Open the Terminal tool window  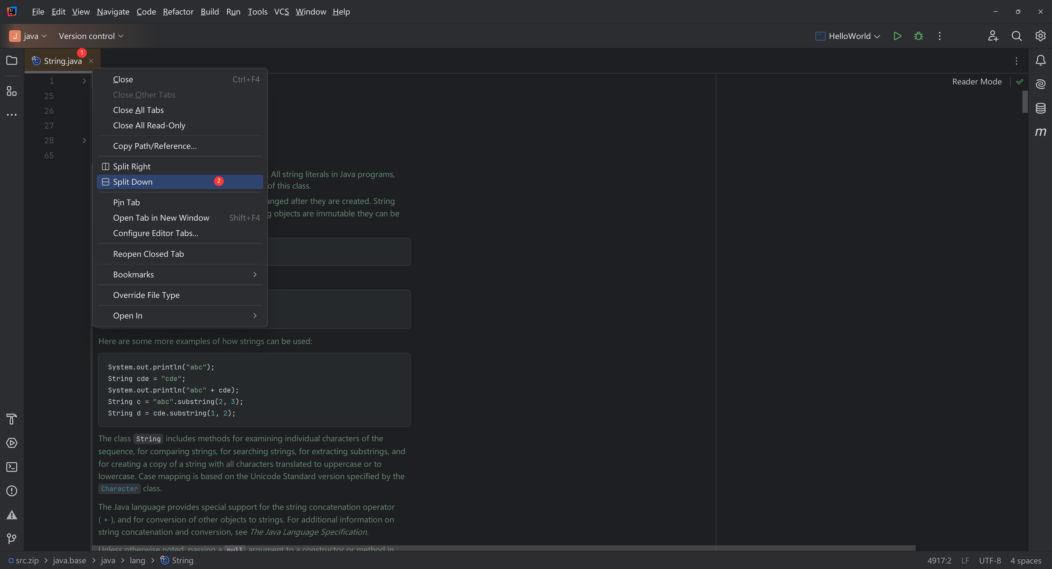12,467
